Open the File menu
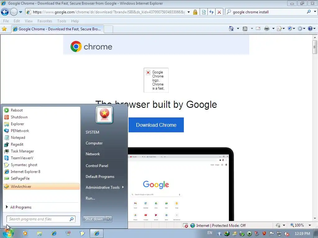The image size is (318, 238). [x=6, y=21]
